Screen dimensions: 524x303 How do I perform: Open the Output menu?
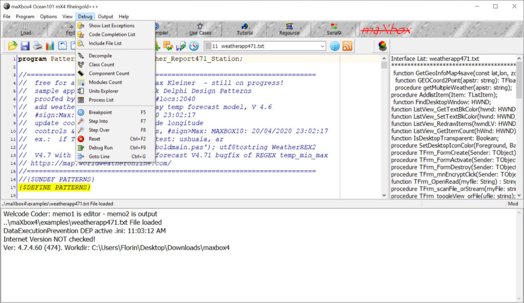[105, 16]
